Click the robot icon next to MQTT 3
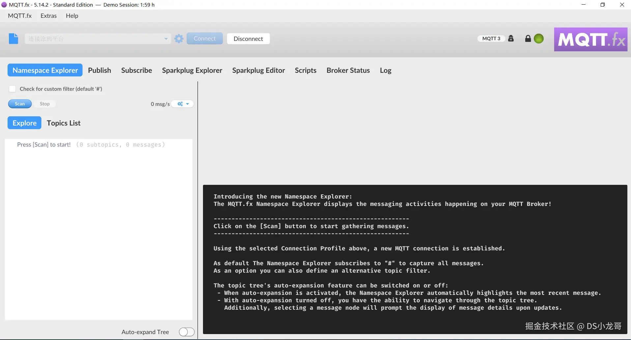 click(x=511, y=39)
